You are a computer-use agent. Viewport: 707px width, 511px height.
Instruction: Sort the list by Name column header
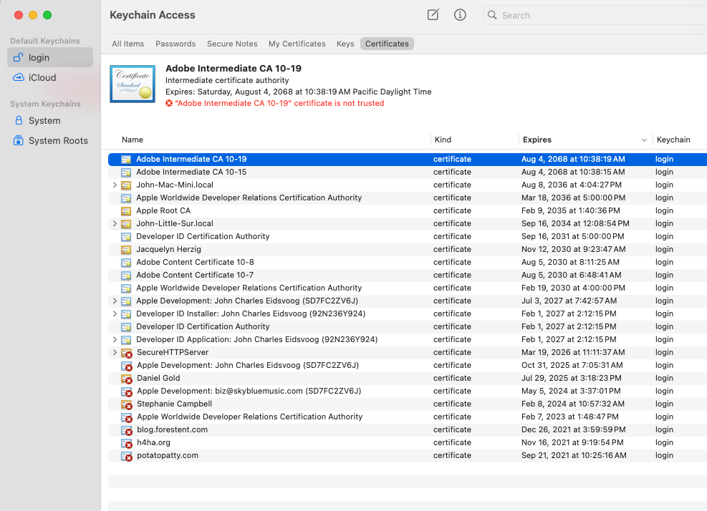point(132,140)
